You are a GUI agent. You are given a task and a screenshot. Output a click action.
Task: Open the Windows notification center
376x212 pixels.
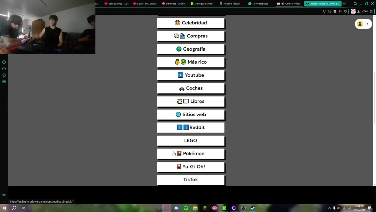370,208
